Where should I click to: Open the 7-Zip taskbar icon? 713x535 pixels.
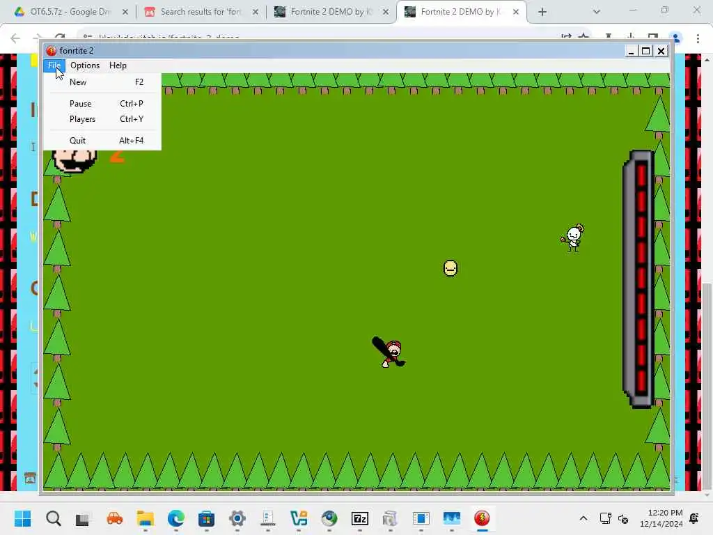click(x=360, y=518)
